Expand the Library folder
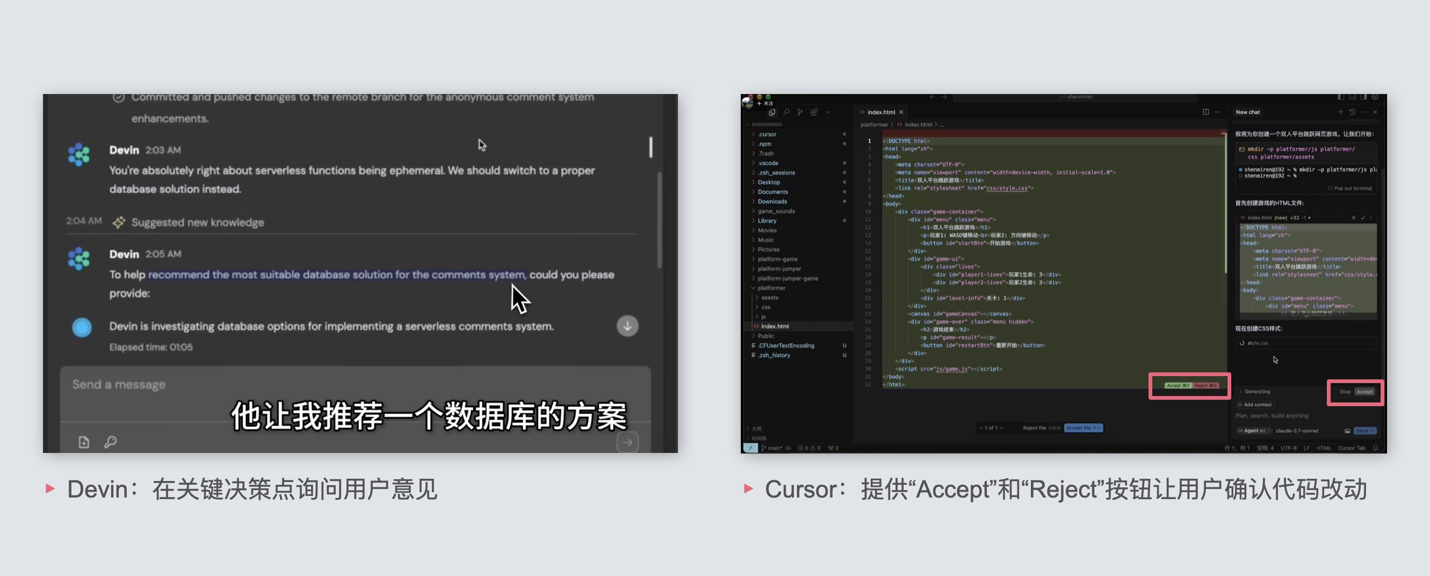Screen dimensions: 1430x576 799,220
